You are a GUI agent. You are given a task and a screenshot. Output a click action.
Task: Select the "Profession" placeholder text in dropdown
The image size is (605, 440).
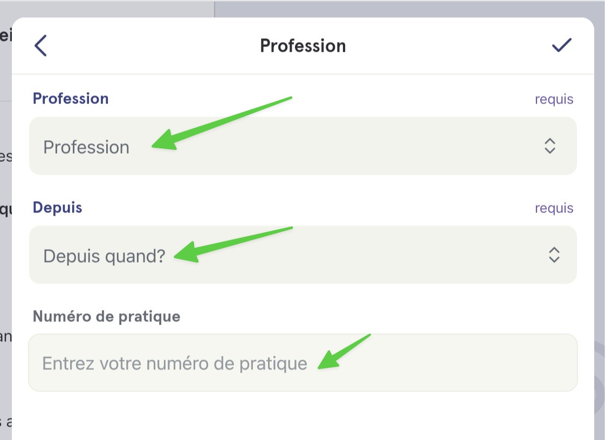coord(86,147)
